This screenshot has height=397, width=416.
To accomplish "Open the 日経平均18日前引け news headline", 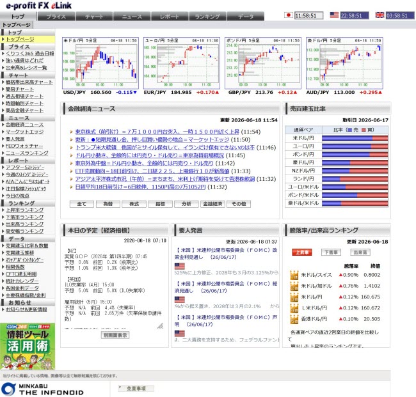I will pyautogui.click(x=140, y=187).
